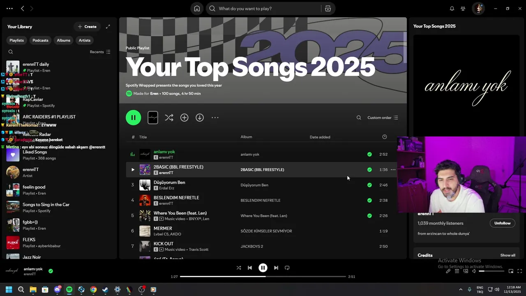Image resolution: width=526 pixels, height=296 pixels.
Task: Filter library by Artists
Action: point(85,40)
